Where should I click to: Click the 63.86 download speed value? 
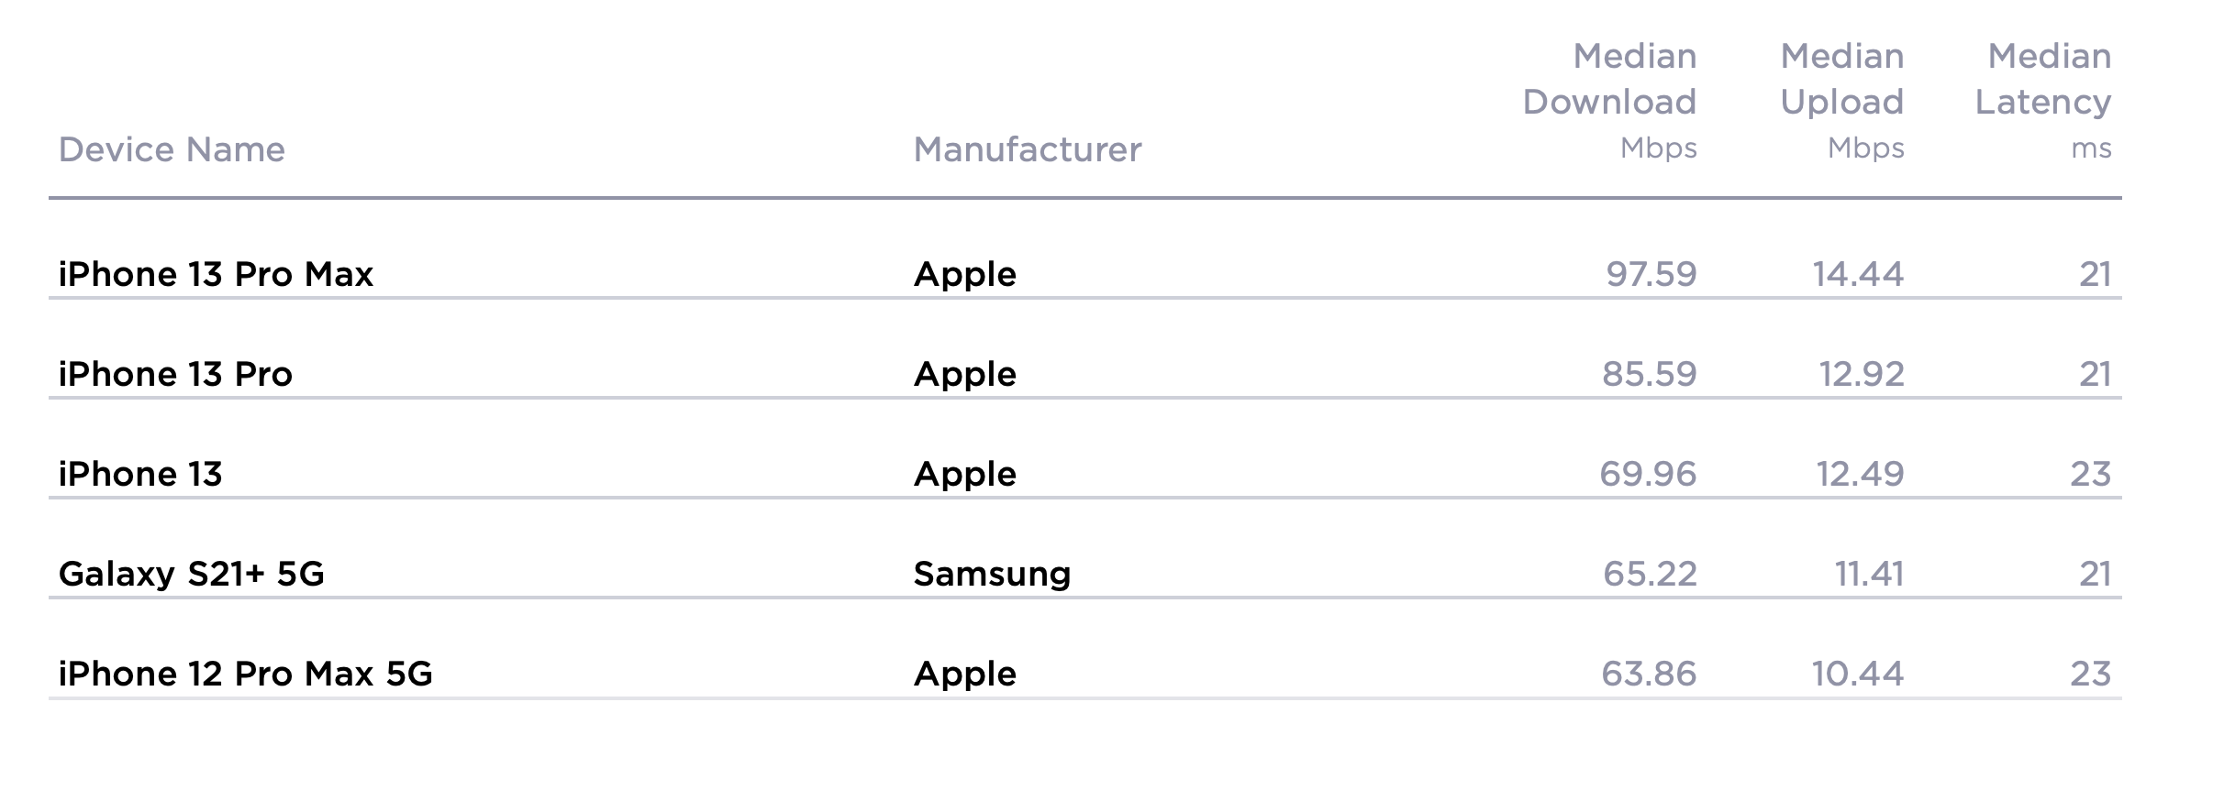[x=1650, y=674]
